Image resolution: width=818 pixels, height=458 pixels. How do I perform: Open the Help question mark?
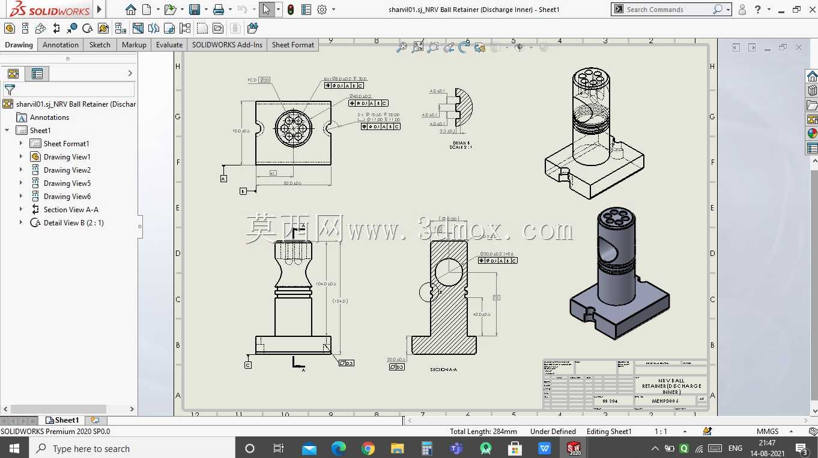coord(758,10)
